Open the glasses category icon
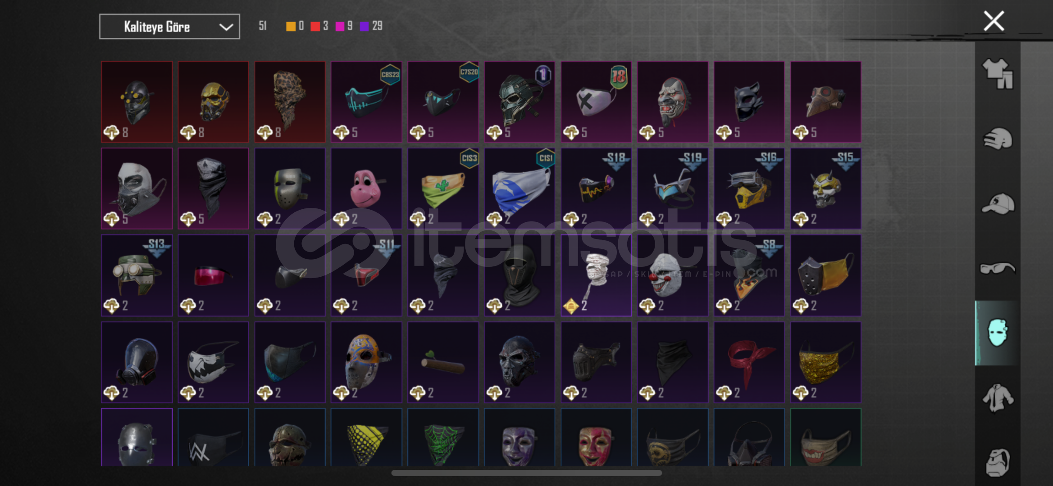This screenshot has height=486, width=1053. point(998,268)
